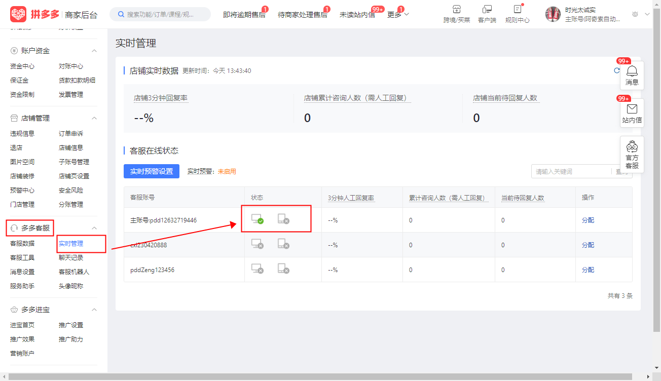The width and height of the screenshot is (661, 381).
Task: Open 营销账户 in sidebar
Action: 22,354
